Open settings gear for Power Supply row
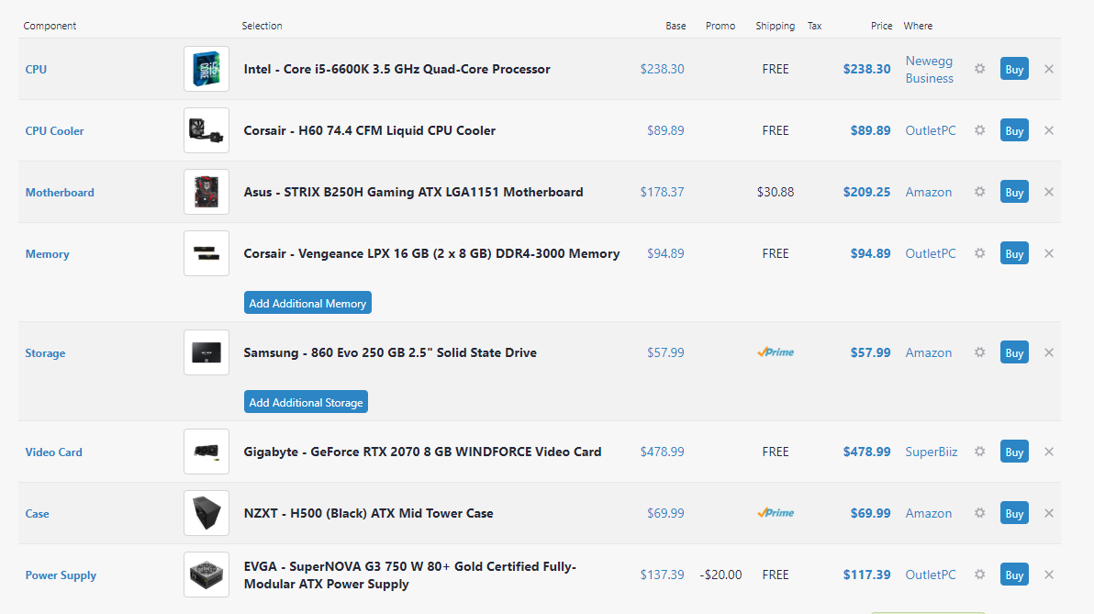This screenshot has height=614, width=1094. (979, 575)
